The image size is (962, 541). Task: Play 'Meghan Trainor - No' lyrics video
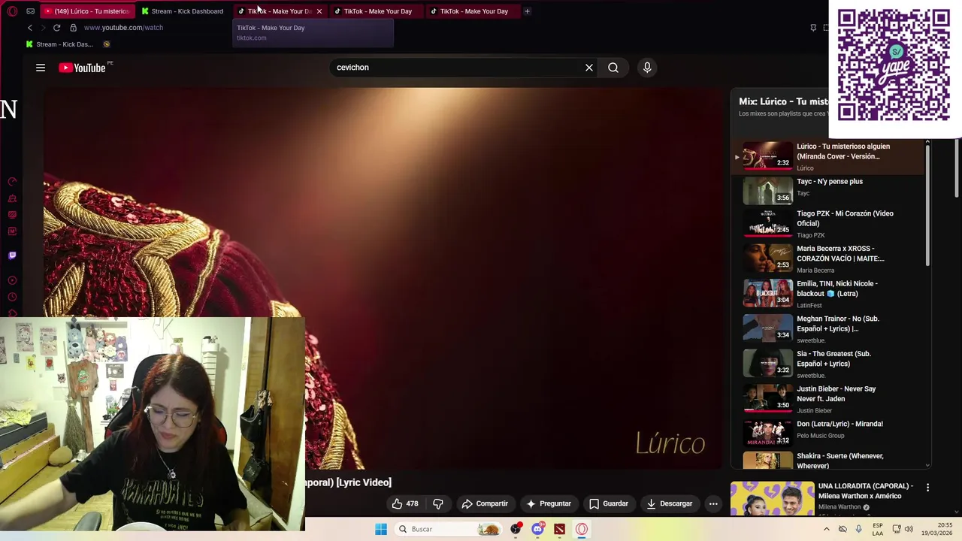[x=827, y=329]
